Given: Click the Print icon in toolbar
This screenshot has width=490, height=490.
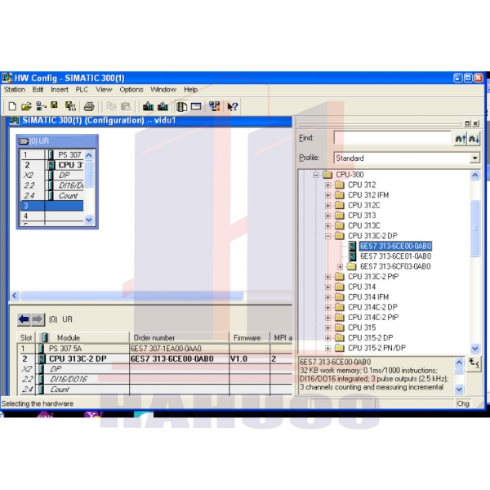Looking at the screenshot, I should (89, 106).
